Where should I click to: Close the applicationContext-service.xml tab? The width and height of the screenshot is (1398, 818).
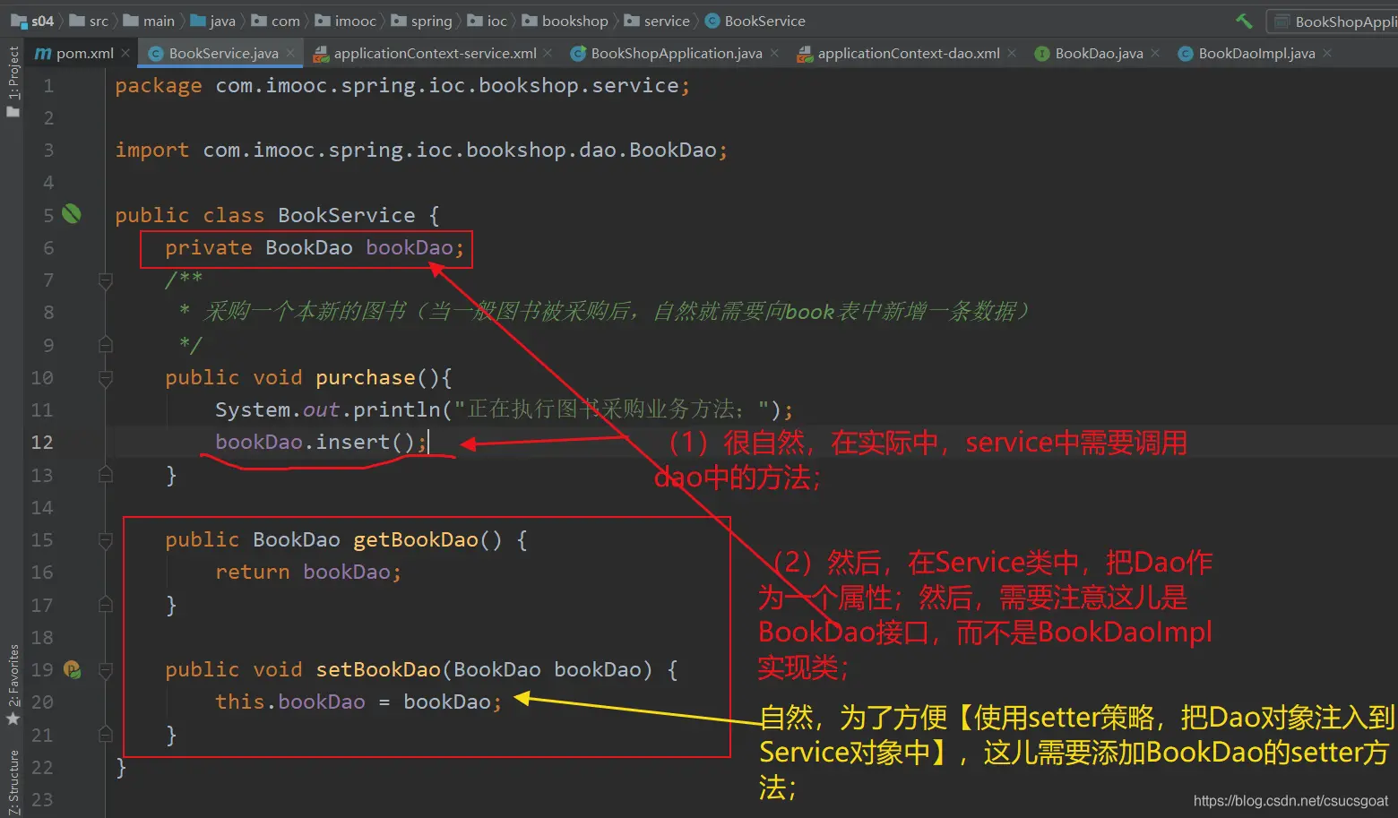(x=548, y=53)
